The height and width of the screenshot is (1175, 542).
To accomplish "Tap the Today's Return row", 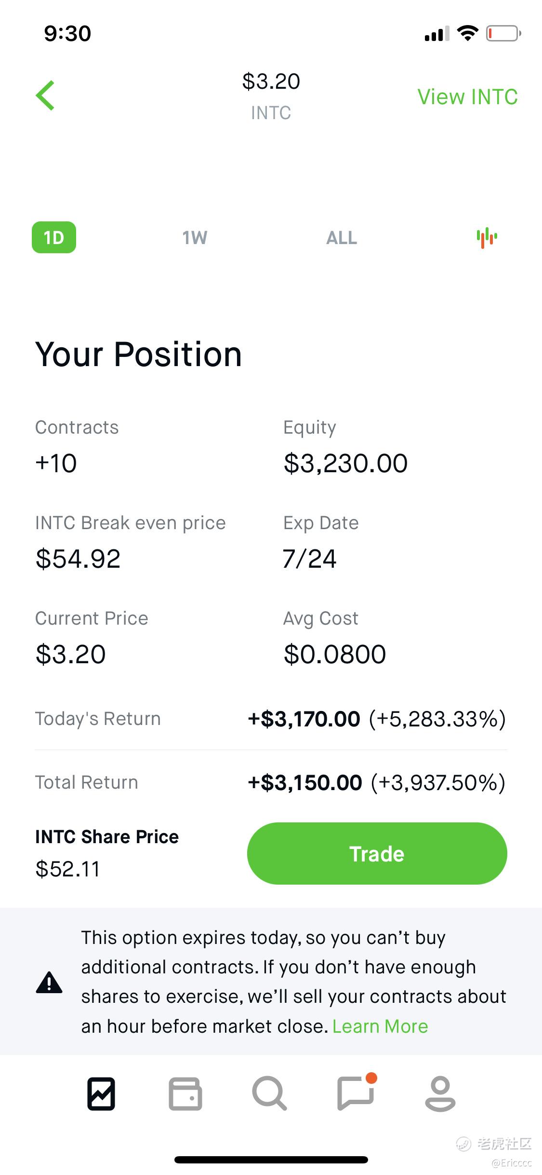I will click(x=271, y=719).
